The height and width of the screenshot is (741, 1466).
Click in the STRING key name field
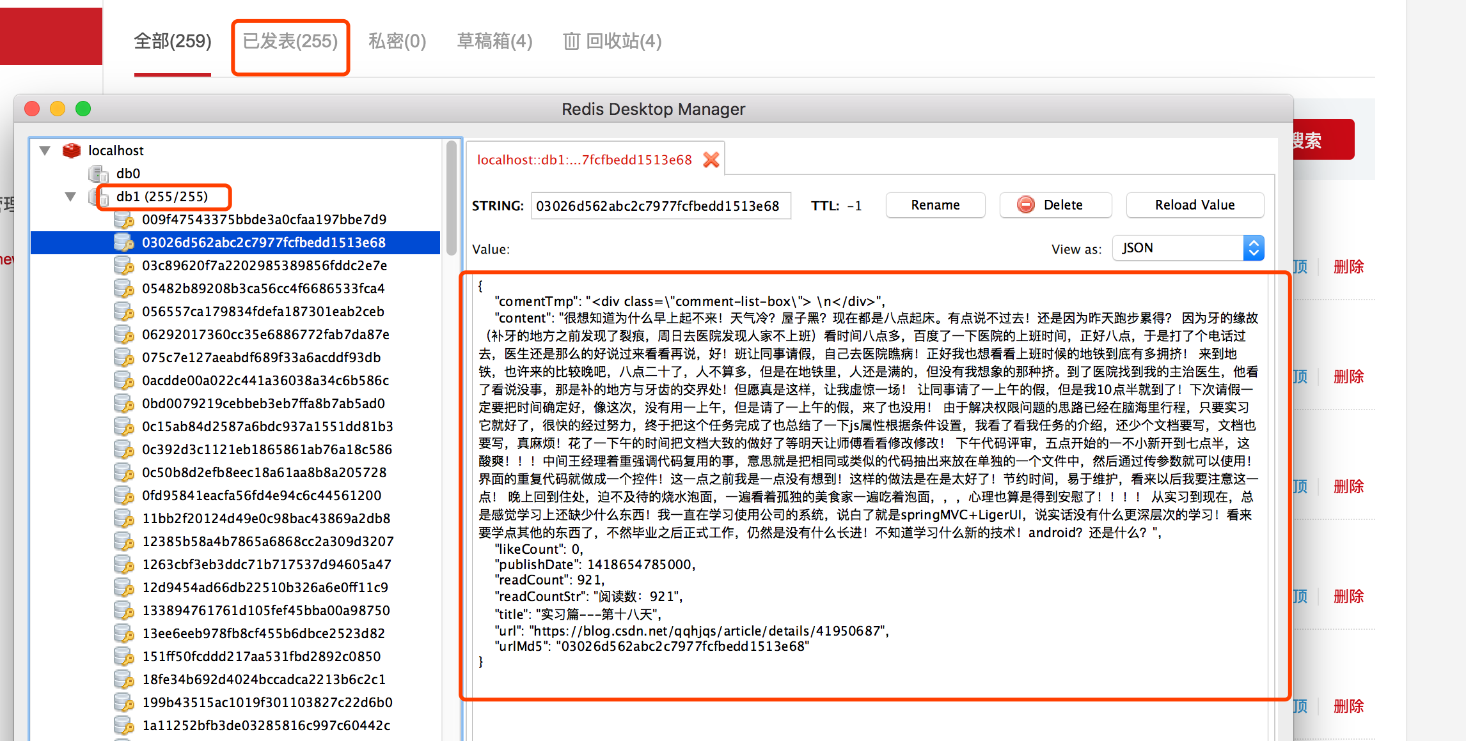(661, 206)
